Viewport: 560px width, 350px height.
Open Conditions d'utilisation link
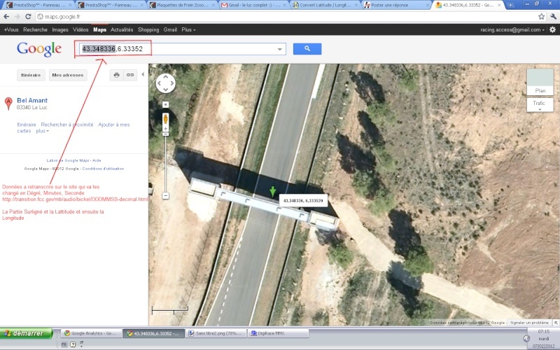(x=103, y=169)
